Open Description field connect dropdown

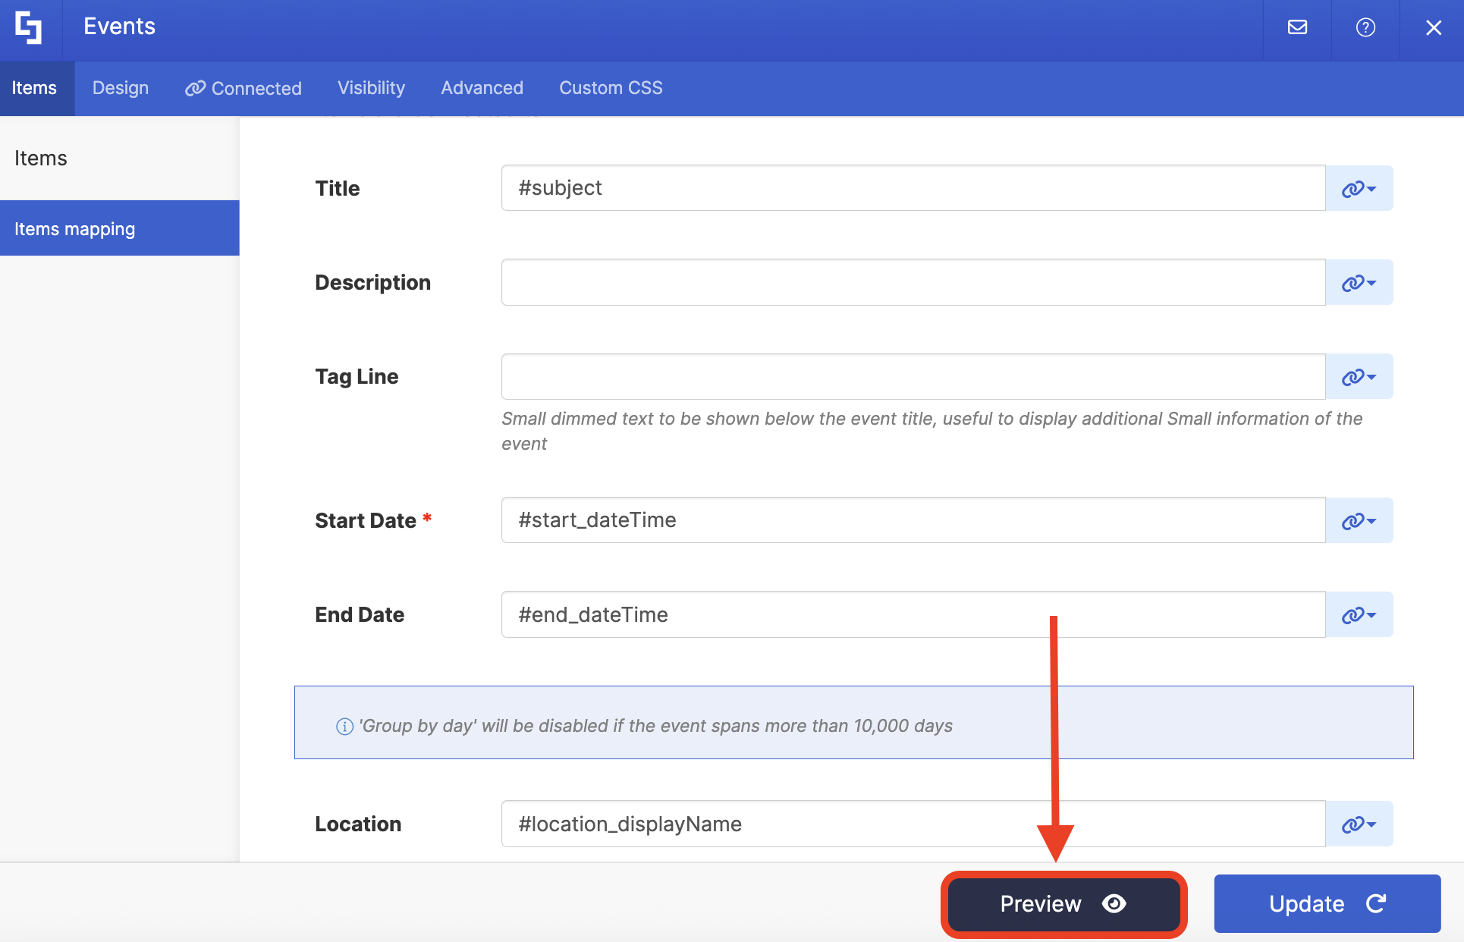tap(1359, 283)
